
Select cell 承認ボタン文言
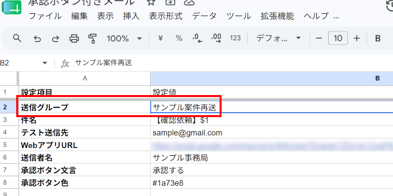[84, 170]
